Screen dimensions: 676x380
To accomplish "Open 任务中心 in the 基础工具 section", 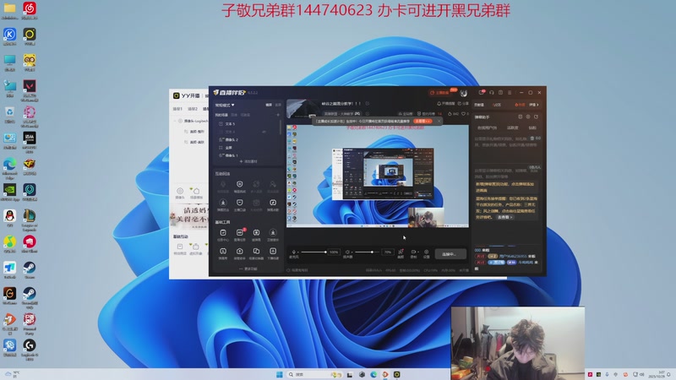I will (x=223, y=233).
